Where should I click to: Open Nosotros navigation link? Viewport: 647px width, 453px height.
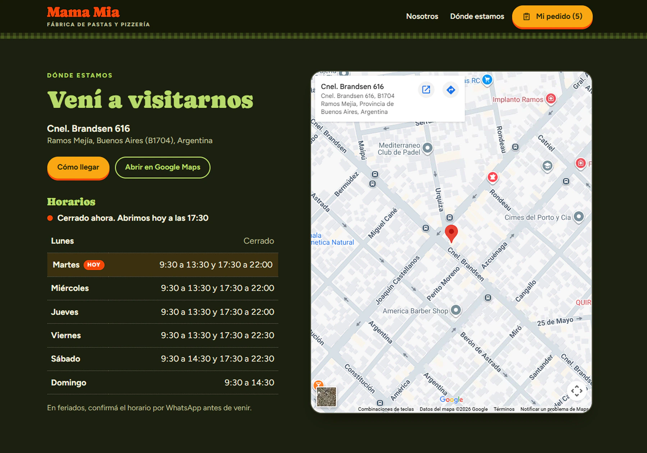(422, 16)
